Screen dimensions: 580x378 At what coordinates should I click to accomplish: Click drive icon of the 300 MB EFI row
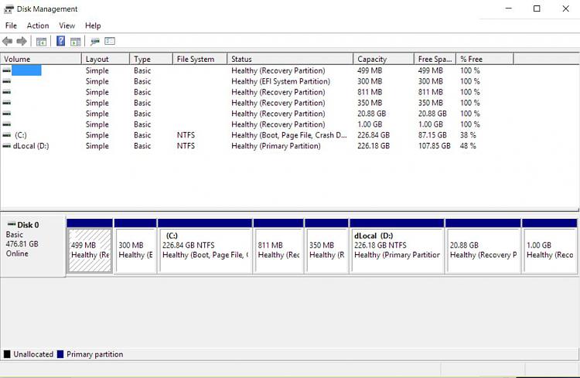point(7,81)
